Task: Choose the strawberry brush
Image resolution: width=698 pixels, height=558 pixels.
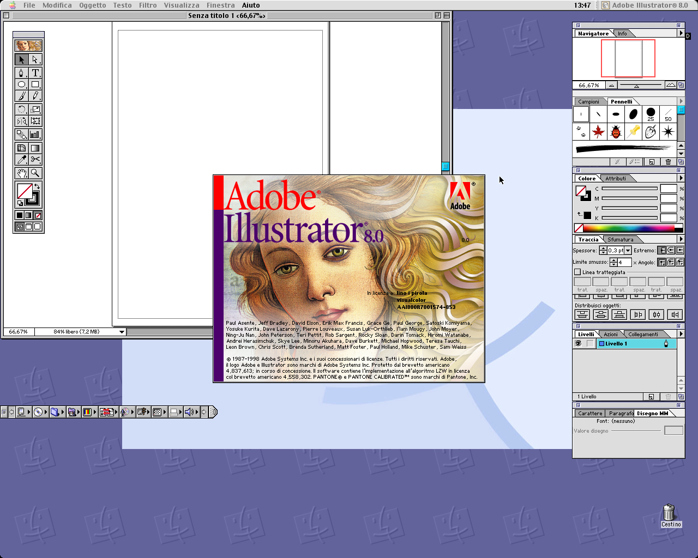Action: click(651, 131)
